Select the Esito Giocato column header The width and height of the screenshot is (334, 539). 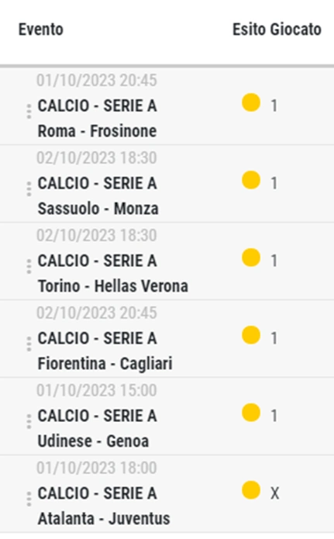click(x=277, y=29)
